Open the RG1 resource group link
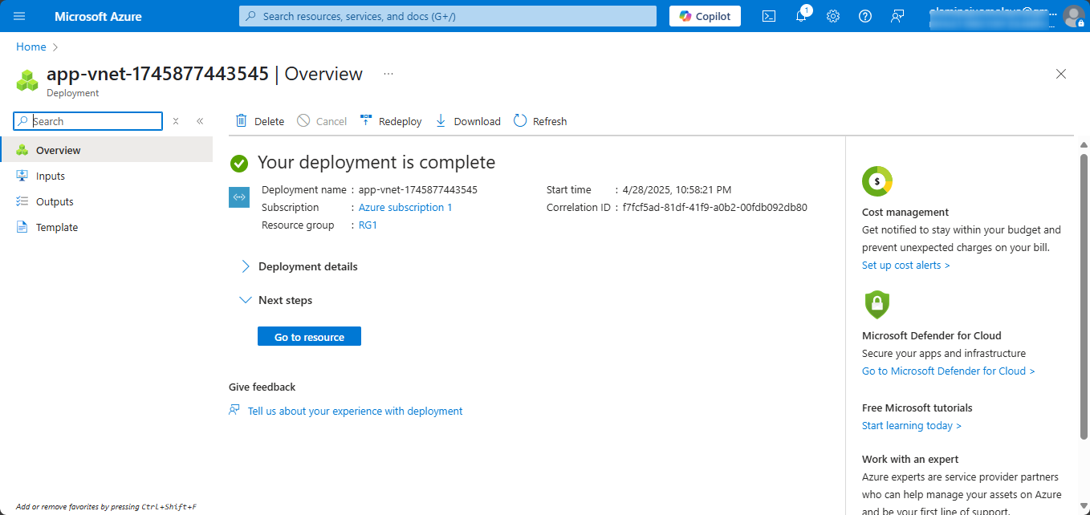 pyautogui.click(x=368, y=225)
